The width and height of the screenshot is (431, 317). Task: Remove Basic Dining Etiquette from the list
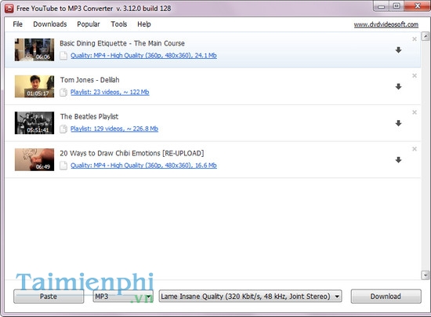(x=415, y=39)
